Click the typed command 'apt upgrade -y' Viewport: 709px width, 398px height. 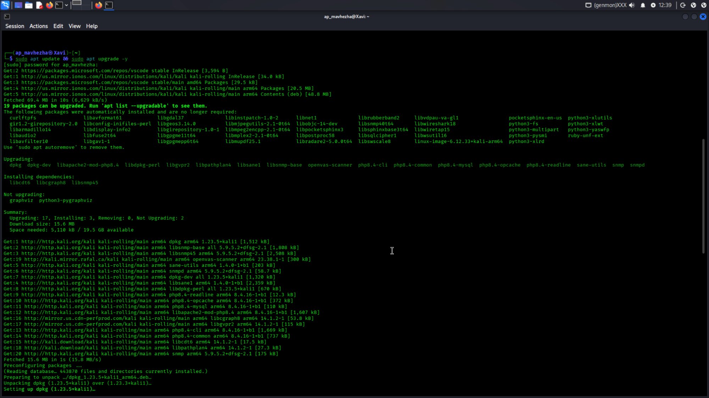pos(107,59)
